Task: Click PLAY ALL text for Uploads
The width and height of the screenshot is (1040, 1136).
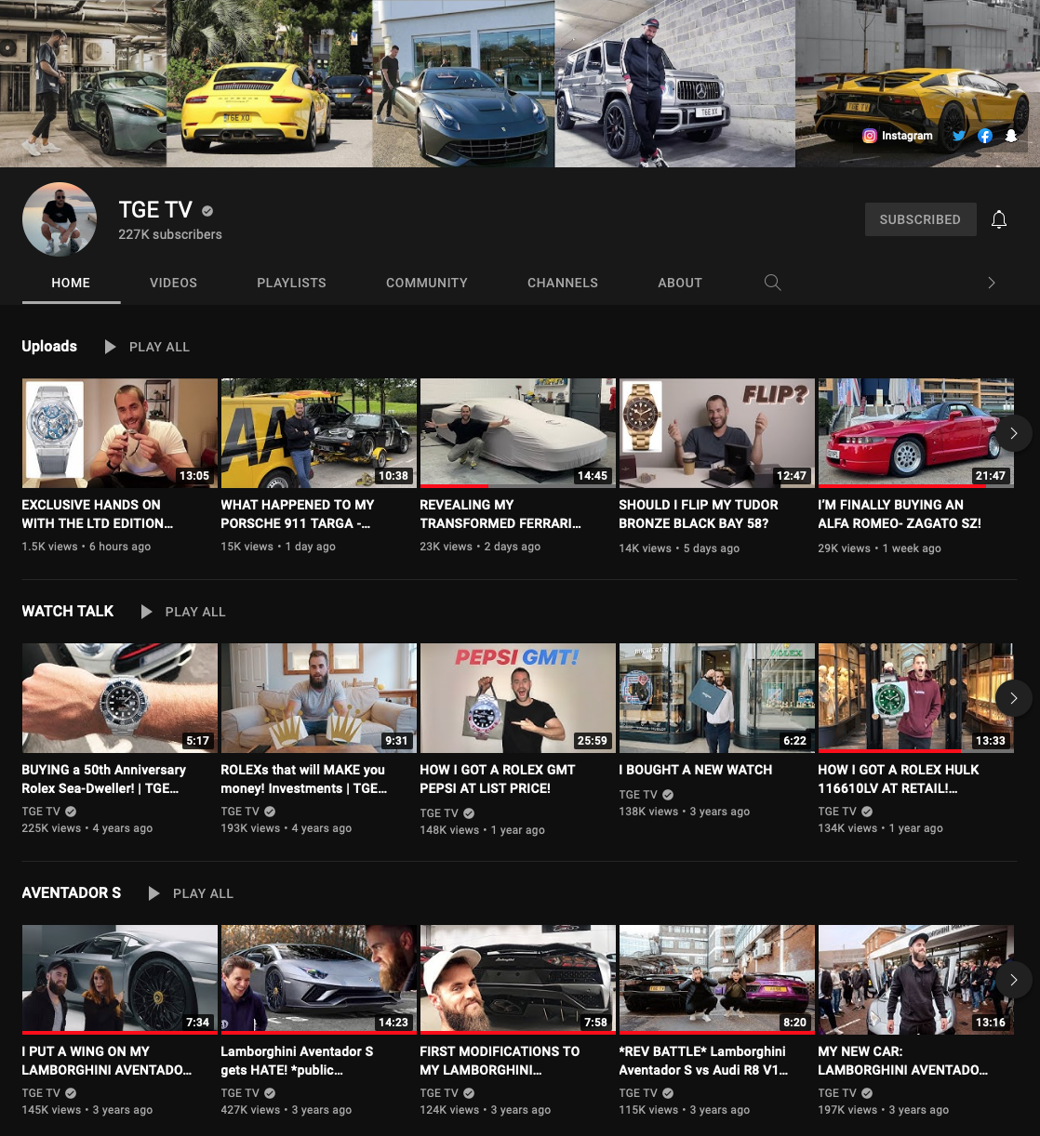Action: (x=159, y=347)
